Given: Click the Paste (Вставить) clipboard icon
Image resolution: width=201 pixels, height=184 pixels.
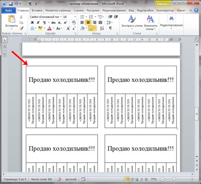Looking at the screenshot, I should coord(12,19).
